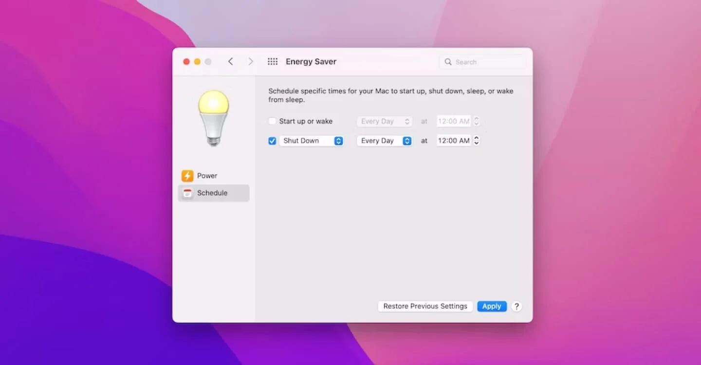This screenshot has width=701, height=365.
Task: Open the Every Day dropdown for Shut Down
Action: pos(385,141)
